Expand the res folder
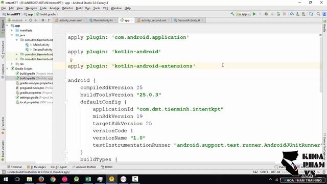The width and height of the screenshot is (327, 184). pyautogui.click(x=12, y=64)
